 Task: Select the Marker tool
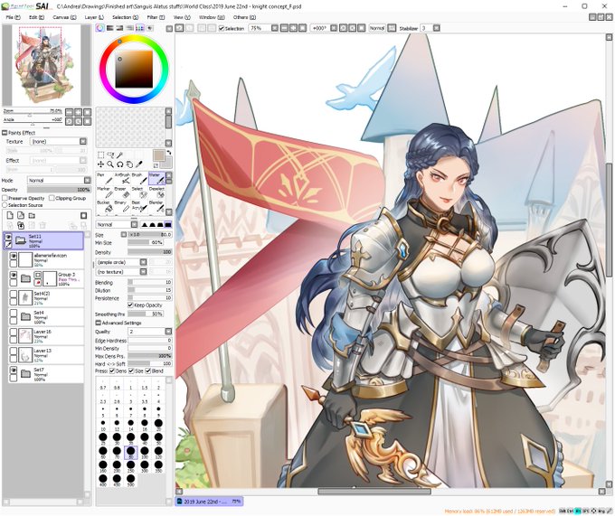pyautogui.click(x=105, y=192)
